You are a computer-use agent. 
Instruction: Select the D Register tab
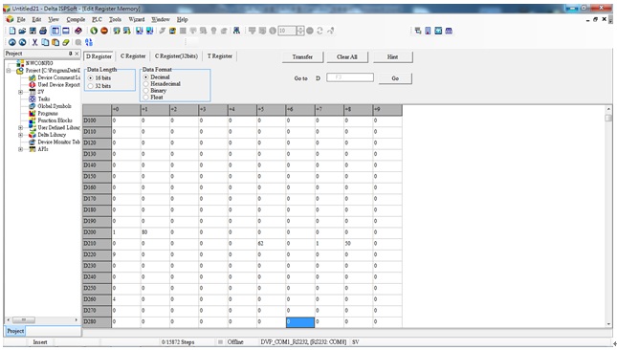99,56
